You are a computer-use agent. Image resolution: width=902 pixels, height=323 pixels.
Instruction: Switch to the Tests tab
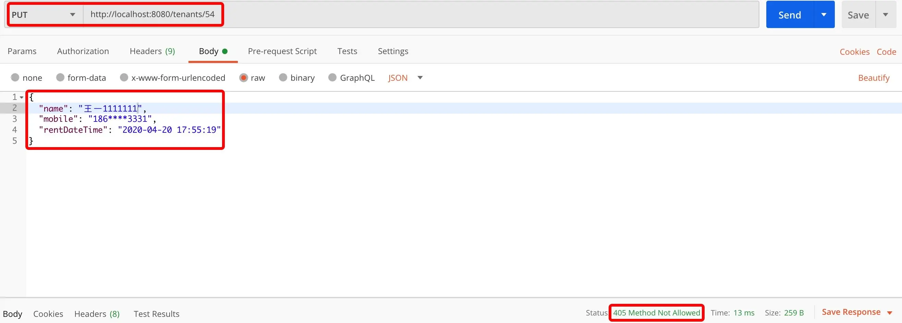click(347, 51)
